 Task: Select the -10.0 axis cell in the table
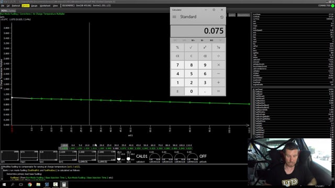click(x=64, y=145)
